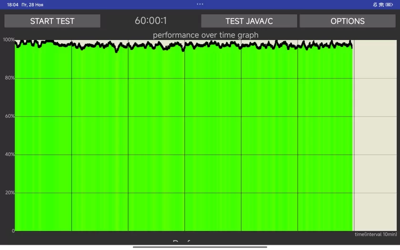Tap the time(interval 10min) axis caption
The image size is (400, 250).
coord(375,234)
